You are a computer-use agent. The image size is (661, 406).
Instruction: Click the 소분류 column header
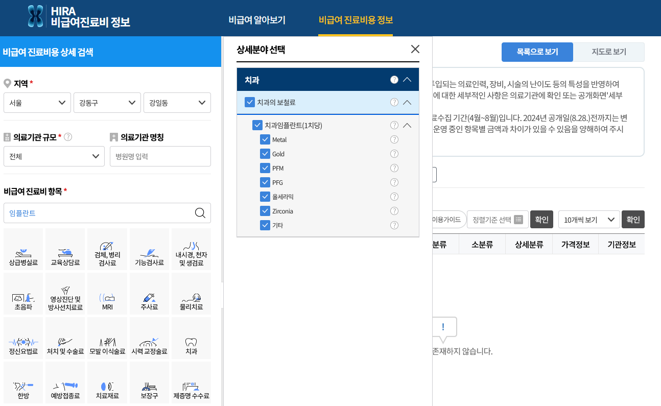point(482,245)
